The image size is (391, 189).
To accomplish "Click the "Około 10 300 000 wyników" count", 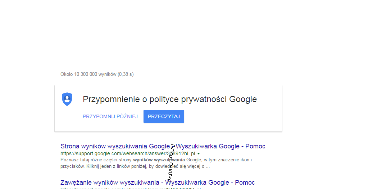I will click(88, 74).
